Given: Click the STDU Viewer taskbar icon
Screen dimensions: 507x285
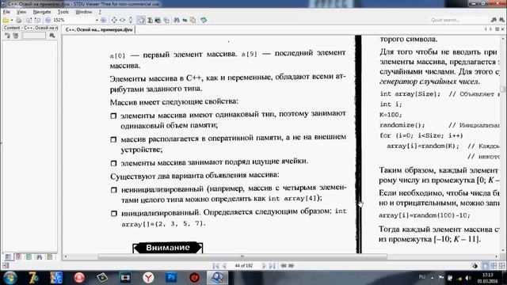Looking at the screenshot, I should pos(217,278).
